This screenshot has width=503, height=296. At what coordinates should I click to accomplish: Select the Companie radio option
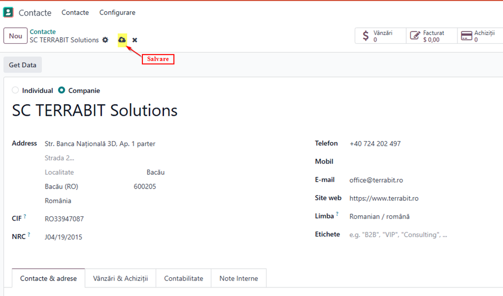(x=62, y=90)
